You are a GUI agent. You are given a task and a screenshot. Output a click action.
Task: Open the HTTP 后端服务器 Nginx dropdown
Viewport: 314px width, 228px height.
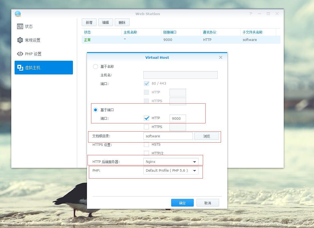(171, 162)
